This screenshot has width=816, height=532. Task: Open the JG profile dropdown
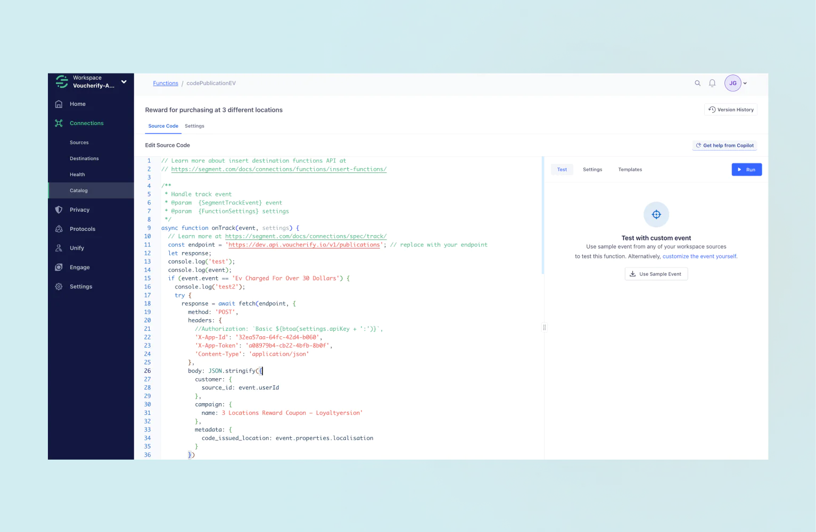tap(736, 83)
